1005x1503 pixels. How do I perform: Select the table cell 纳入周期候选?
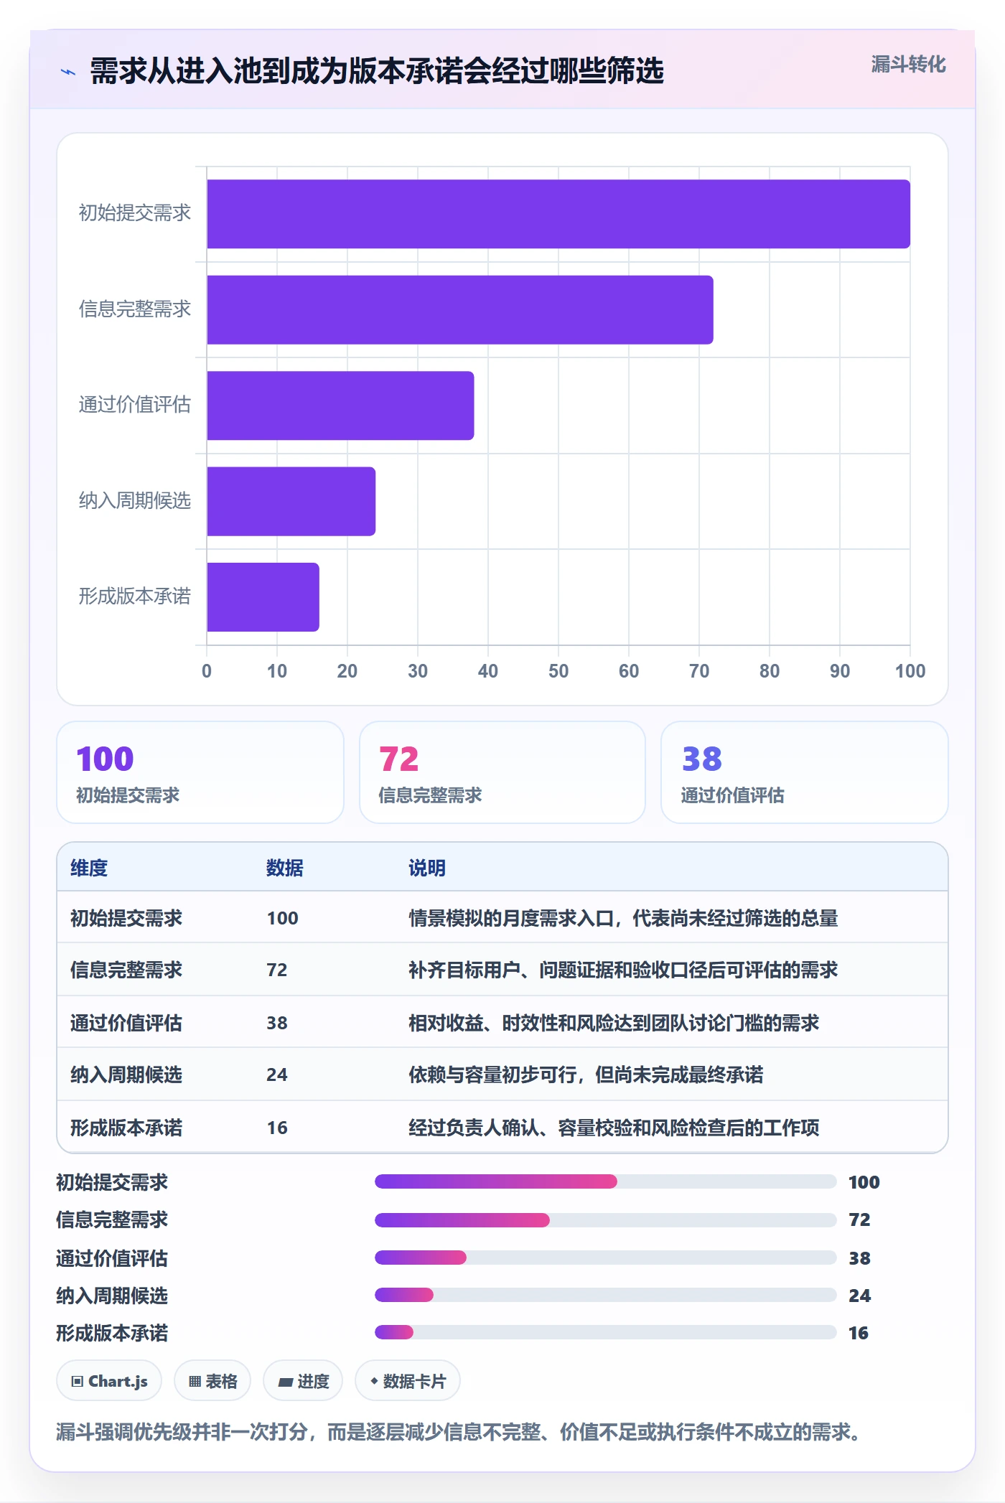(126, 1074)
